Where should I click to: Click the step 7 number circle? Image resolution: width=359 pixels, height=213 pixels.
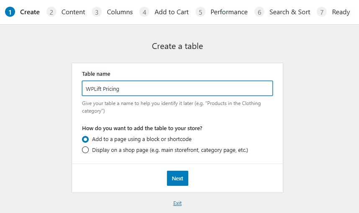pos(322,12)
